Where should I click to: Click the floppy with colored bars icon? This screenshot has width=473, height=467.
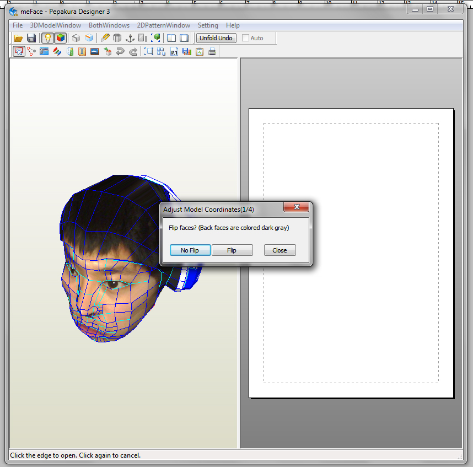click(187, 52)
